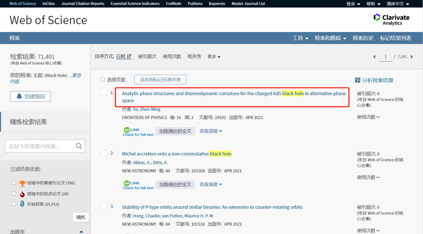Open Michel accretion article title link
The height and width of the screenshot is (234, 423).
pos(176,154)
